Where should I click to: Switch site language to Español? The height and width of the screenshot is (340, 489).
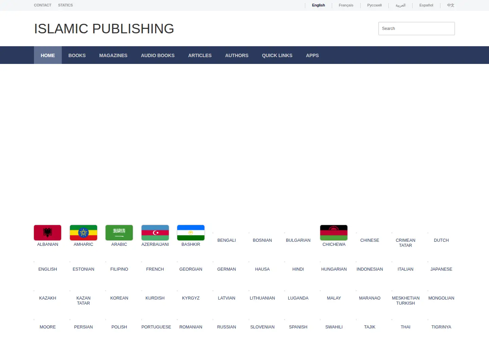point(426,5)
